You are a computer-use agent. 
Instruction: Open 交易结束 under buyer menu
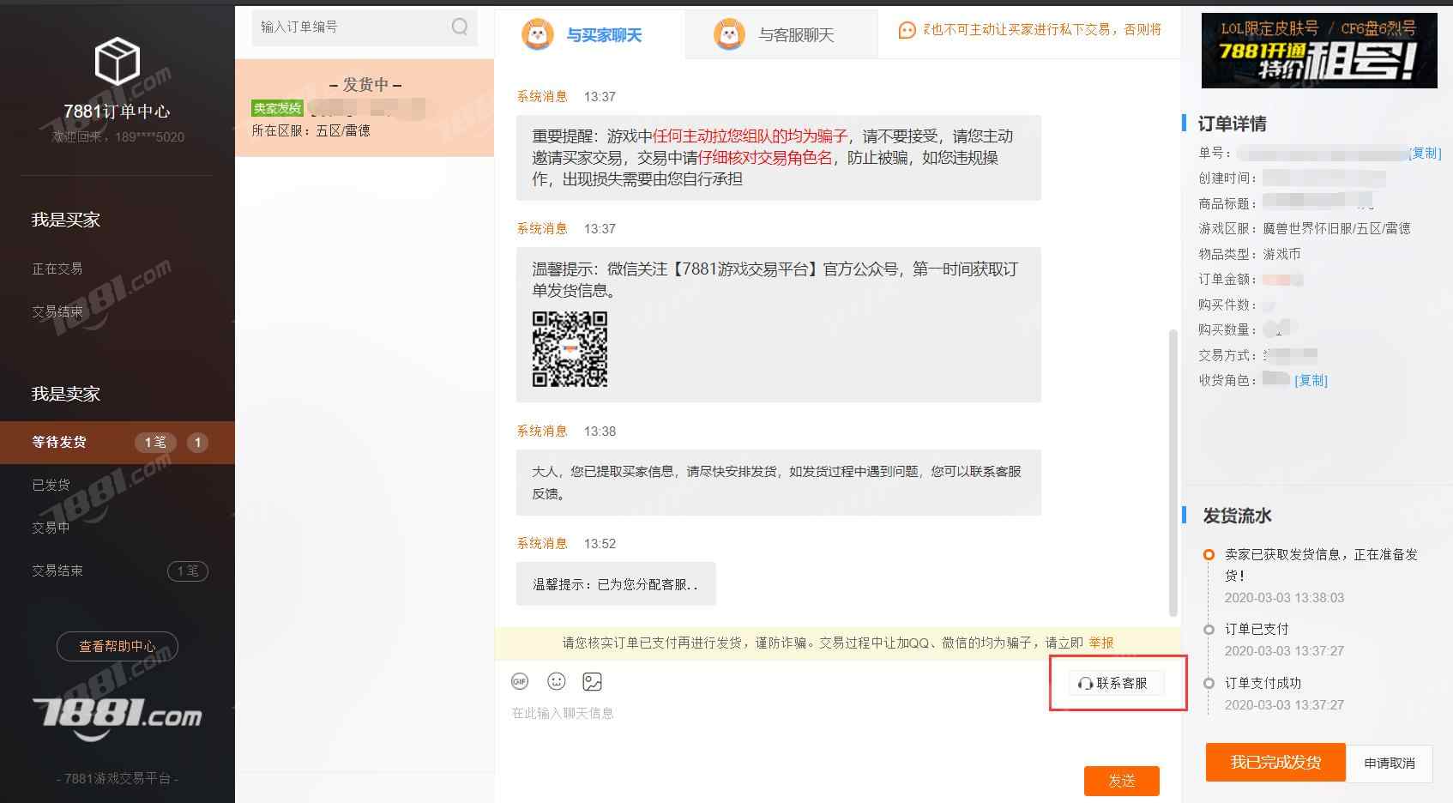[x=57, y=311]
